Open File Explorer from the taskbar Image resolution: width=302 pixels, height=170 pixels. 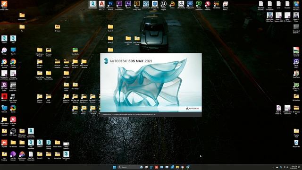click(x=177, y=167)
